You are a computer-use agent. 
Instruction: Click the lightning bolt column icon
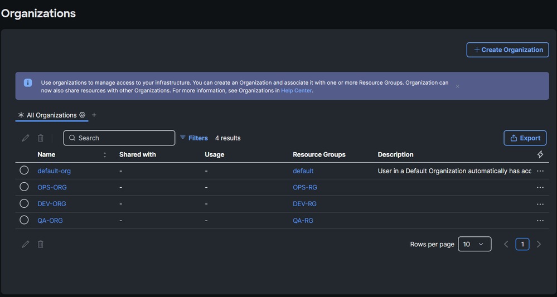pyautogui.click(x=540, y=154)
